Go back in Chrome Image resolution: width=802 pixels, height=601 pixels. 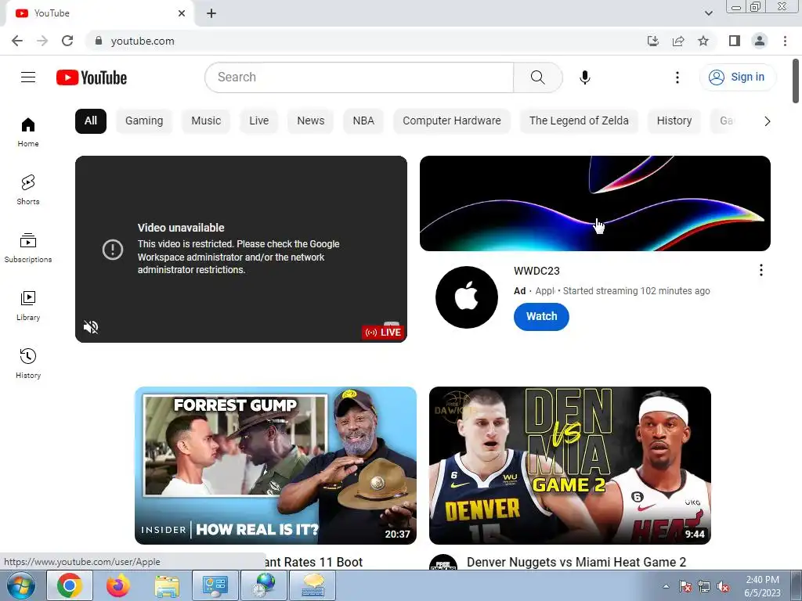coord(17,41)
